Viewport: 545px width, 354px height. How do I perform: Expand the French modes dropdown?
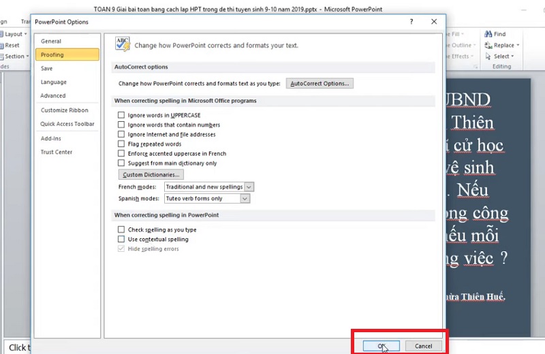(249, 187)
